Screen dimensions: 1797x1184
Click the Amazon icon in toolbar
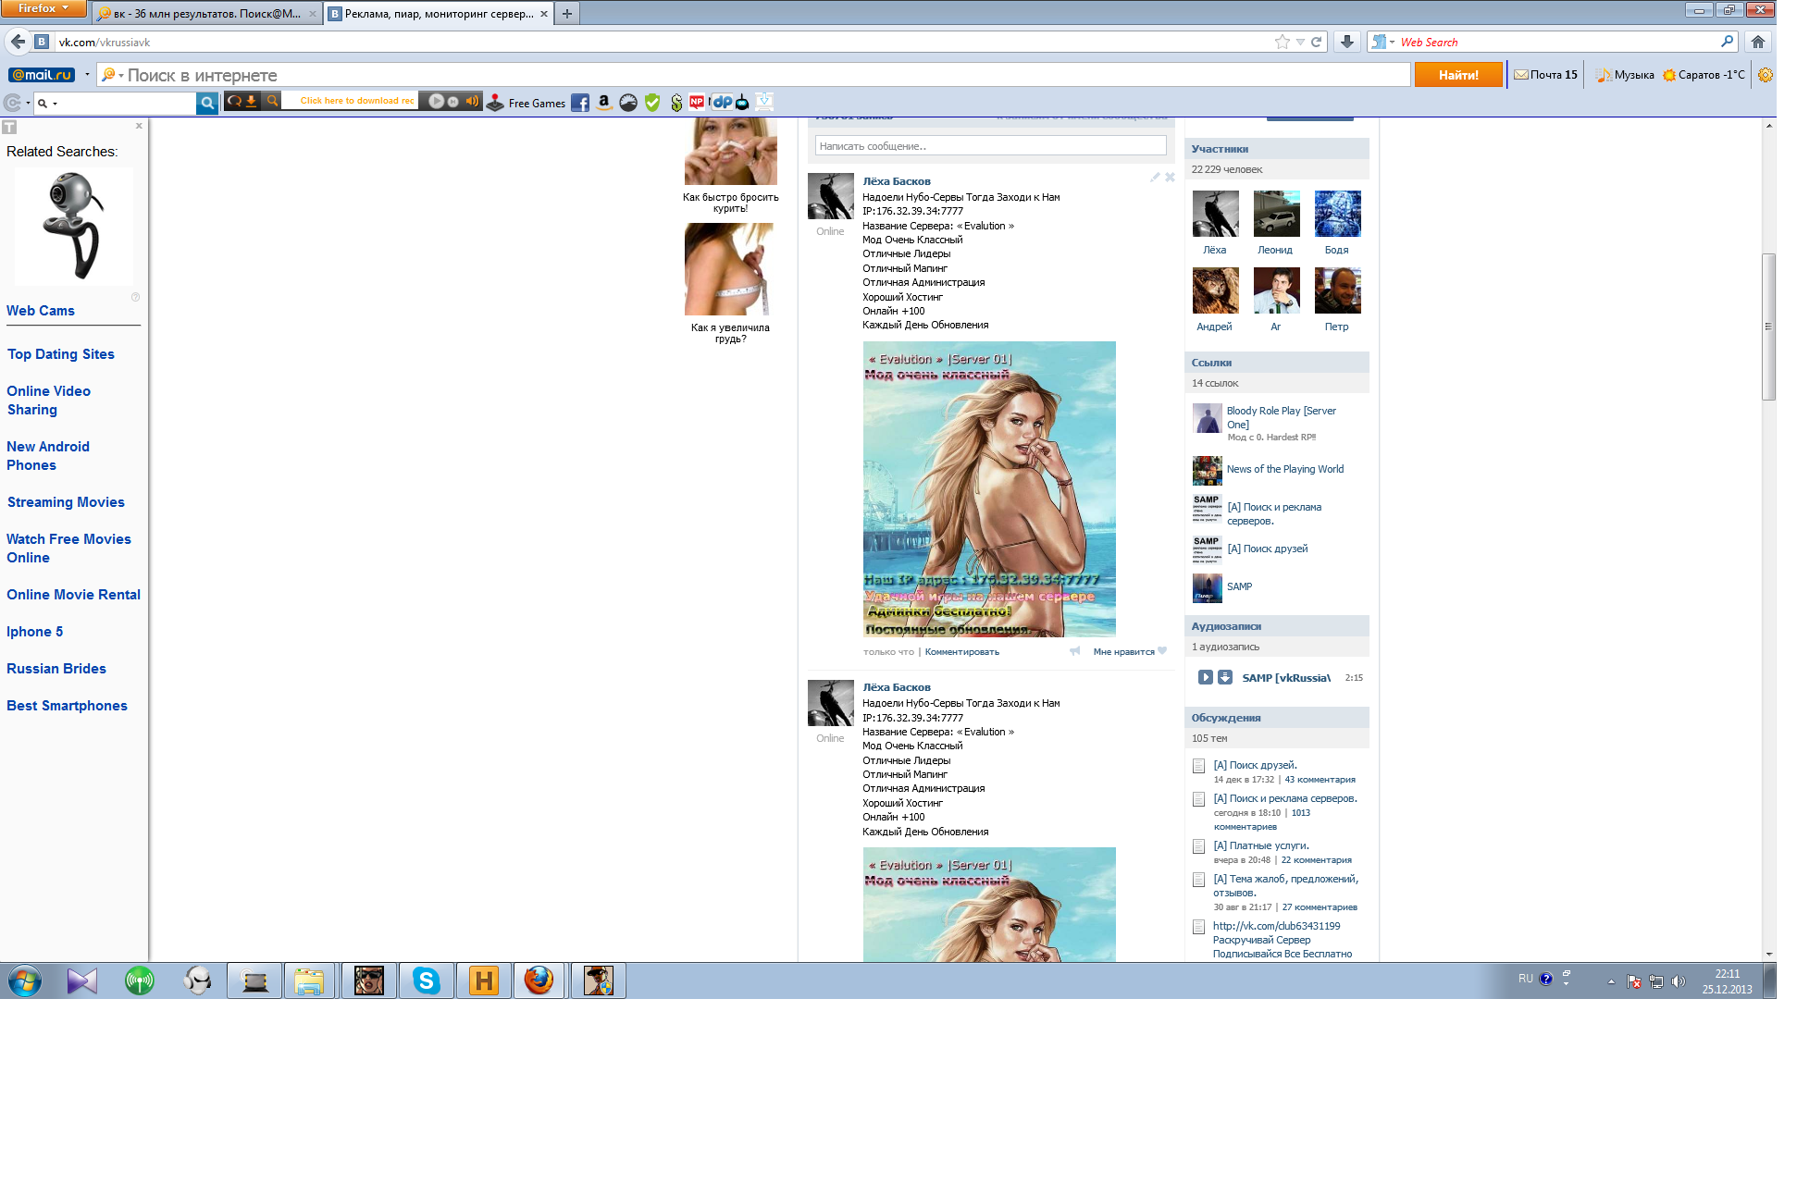point(604,103)
